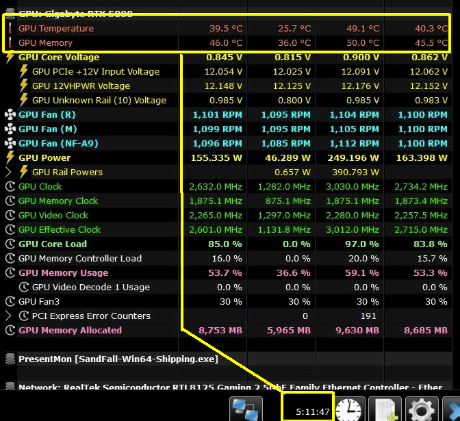460x421 pixels.
Task: Select the GPU Power row label
Action: 44,158
